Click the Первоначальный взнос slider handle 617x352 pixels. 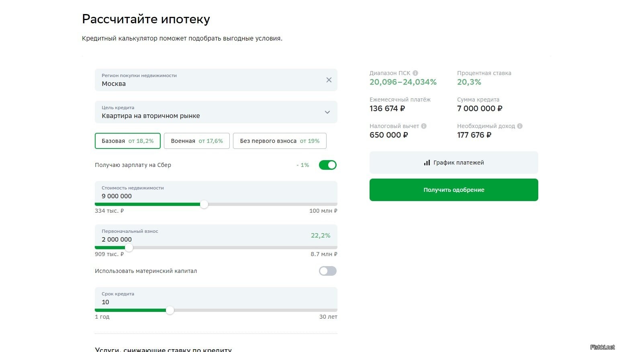pyautogui.click(x=129, y=248)
